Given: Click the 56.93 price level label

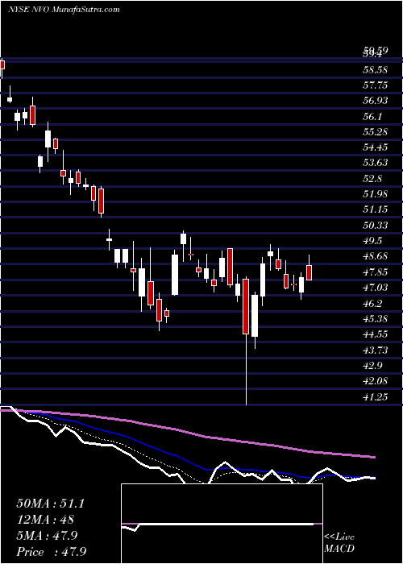Looking at the screenshot, I should [x=376, y=101].
